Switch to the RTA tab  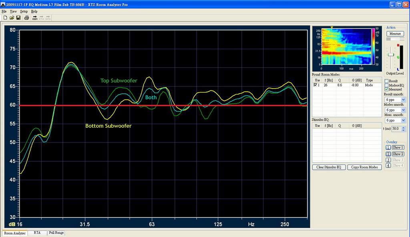37,233
